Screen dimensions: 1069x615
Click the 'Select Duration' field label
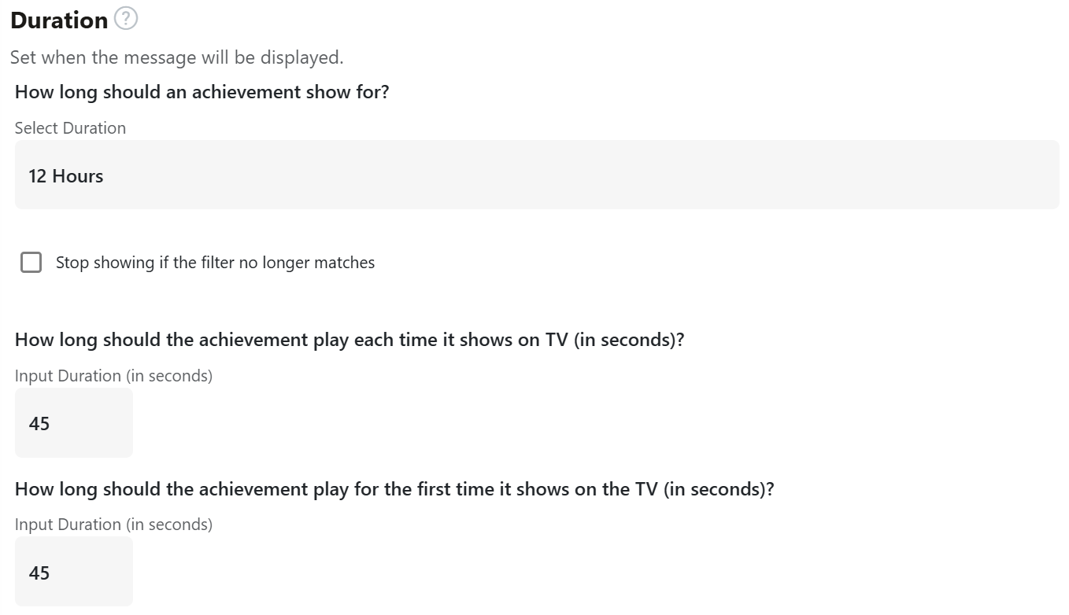pos(70,128)
